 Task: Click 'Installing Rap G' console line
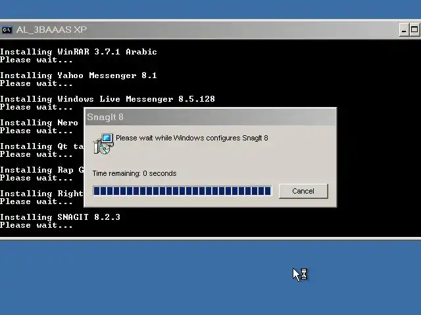coord(42,170)
